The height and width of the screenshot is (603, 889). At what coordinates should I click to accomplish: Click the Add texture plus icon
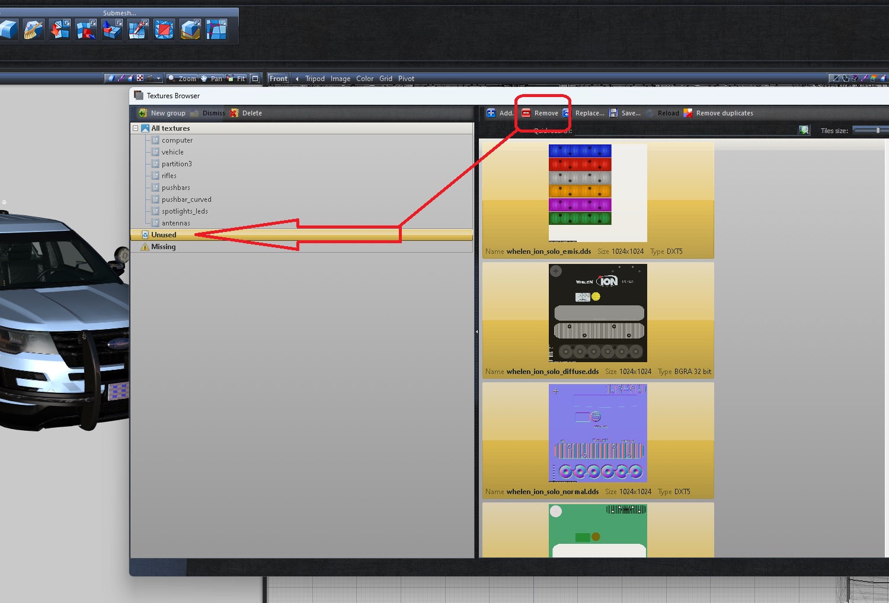491,113
